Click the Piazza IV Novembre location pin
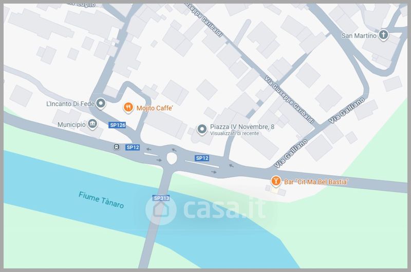 click(202, 129)
